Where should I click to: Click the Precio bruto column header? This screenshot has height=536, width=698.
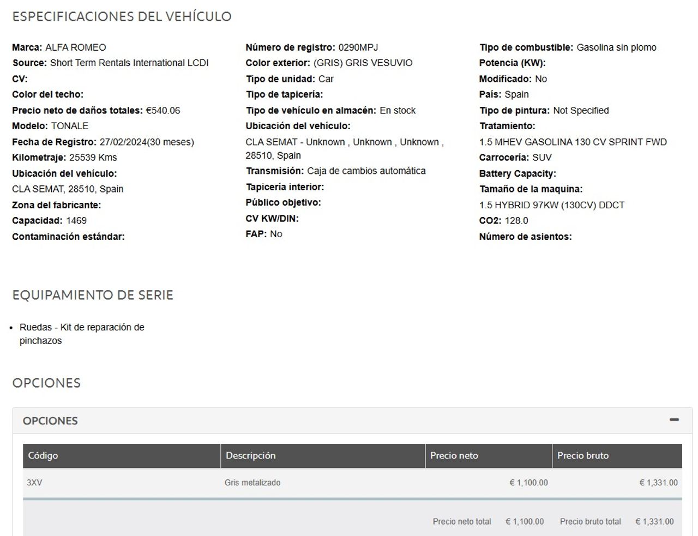pyautogui.click(x=617, y=455)
